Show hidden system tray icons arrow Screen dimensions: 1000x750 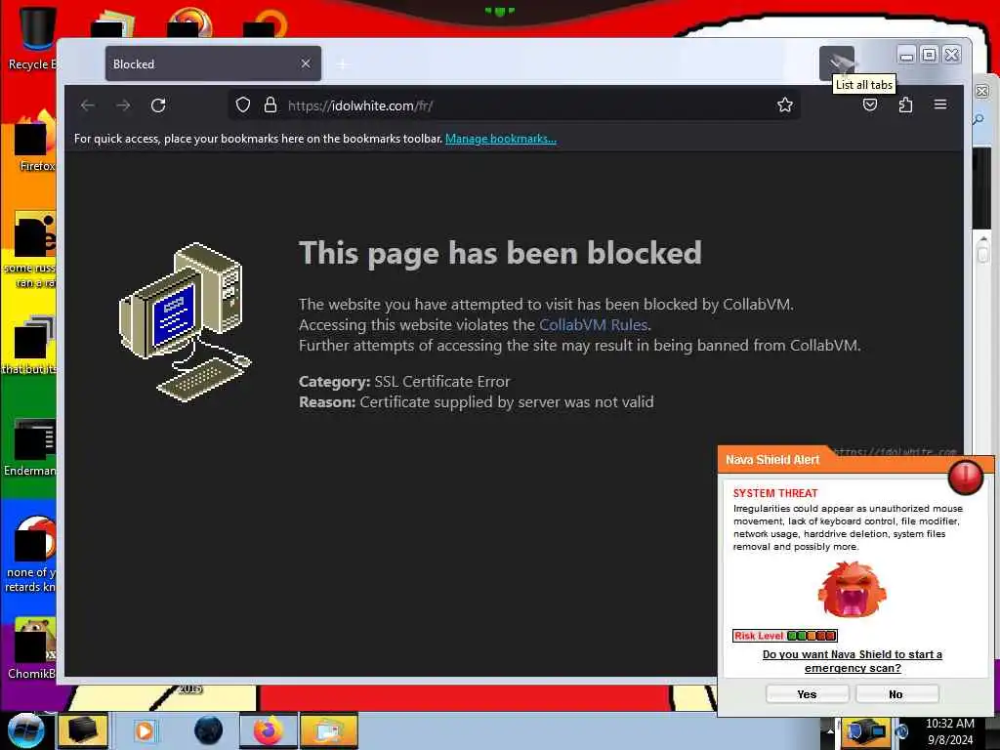click(x=830, y=730)
